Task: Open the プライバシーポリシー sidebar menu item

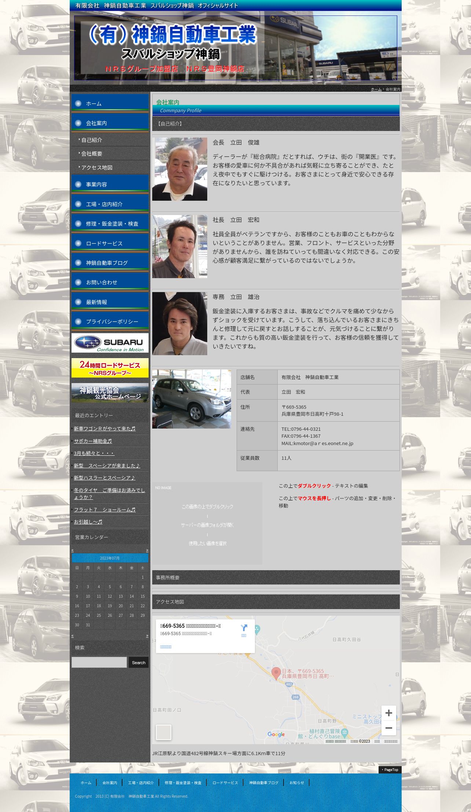Action: pyautogui.click(x=110, y=321)
